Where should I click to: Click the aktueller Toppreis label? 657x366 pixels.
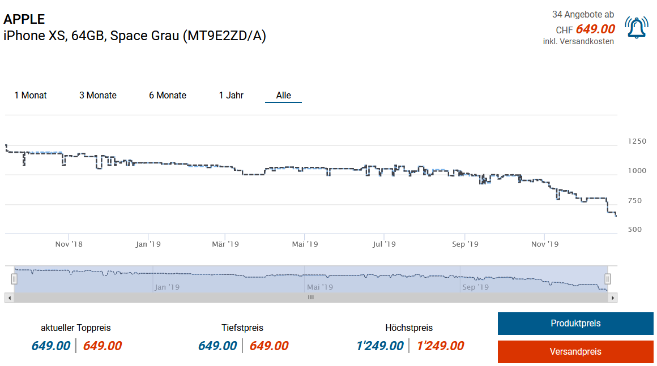point(76,328)
